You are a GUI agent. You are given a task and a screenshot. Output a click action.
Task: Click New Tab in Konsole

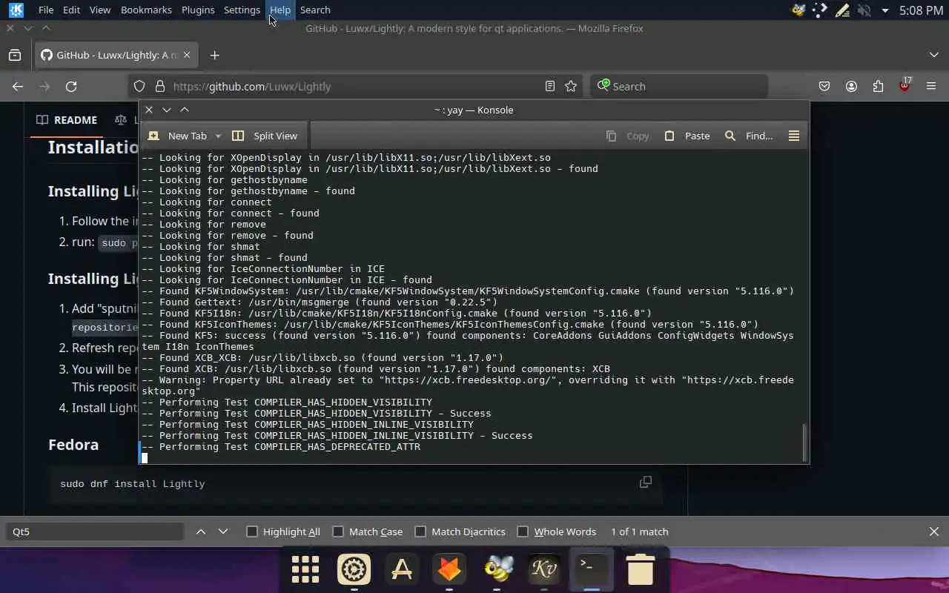pyautogui.click(x=179, y=136)
